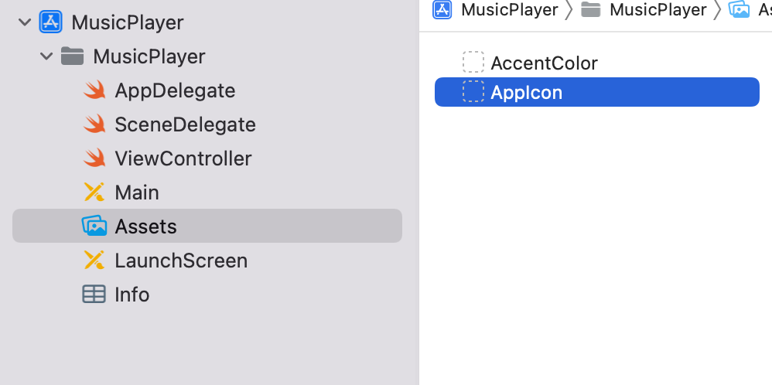Open the AppDelegate file
772x385 pixels.
coord(175,90)
